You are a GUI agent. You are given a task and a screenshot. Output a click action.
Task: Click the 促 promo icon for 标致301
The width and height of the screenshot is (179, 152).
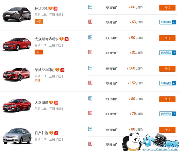tap(90, 22)
